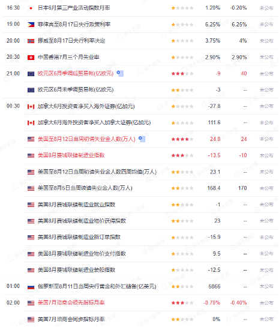
Task: Click US flag beside 美国7月谘商会领先指标月率
Action: click(x=31, y=303)
